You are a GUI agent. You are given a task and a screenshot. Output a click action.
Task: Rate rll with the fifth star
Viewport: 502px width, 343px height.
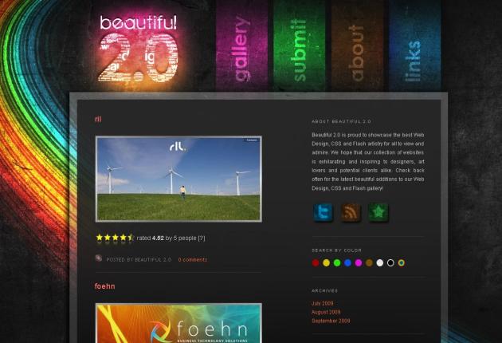(x=131, y=238)
